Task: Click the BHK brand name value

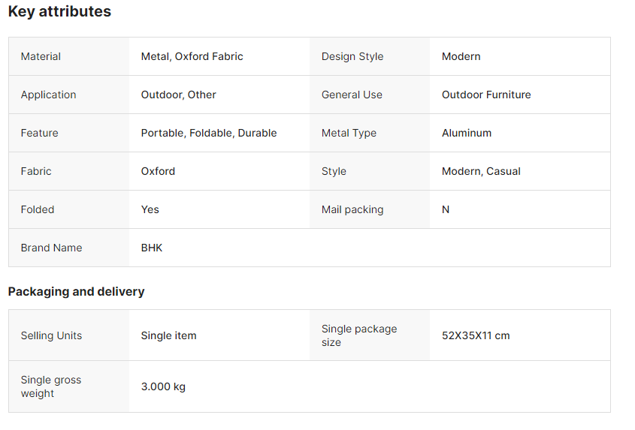Action: (x=151, y=248)
